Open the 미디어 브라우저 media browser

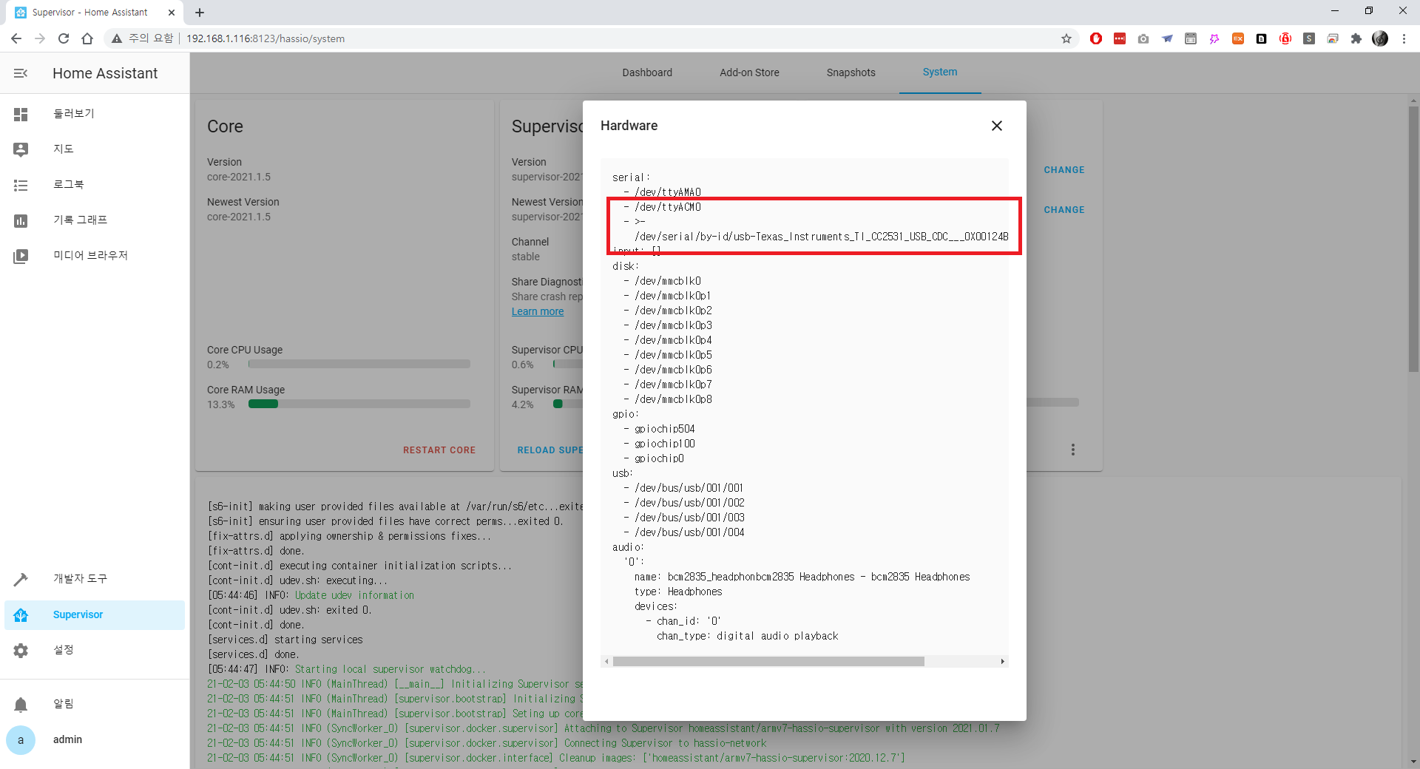95,256
